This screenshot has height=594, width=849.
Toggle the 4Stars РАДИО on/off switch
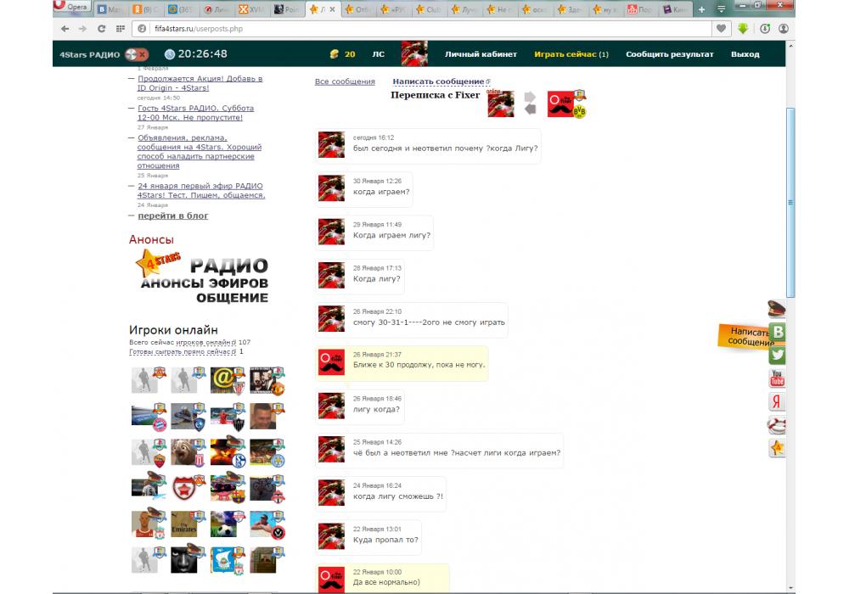pyautogui.click(x=136, y=54)
